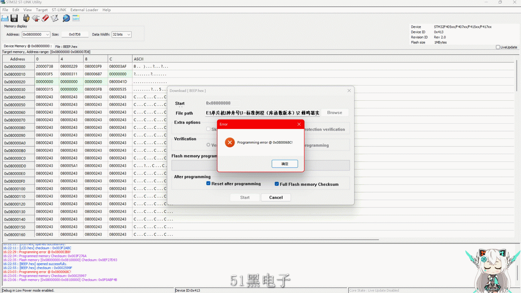Click cell value 080005A1 in row 0x080000D0
Viewport: 521px width, 293px height.
(x=69, y=166)
